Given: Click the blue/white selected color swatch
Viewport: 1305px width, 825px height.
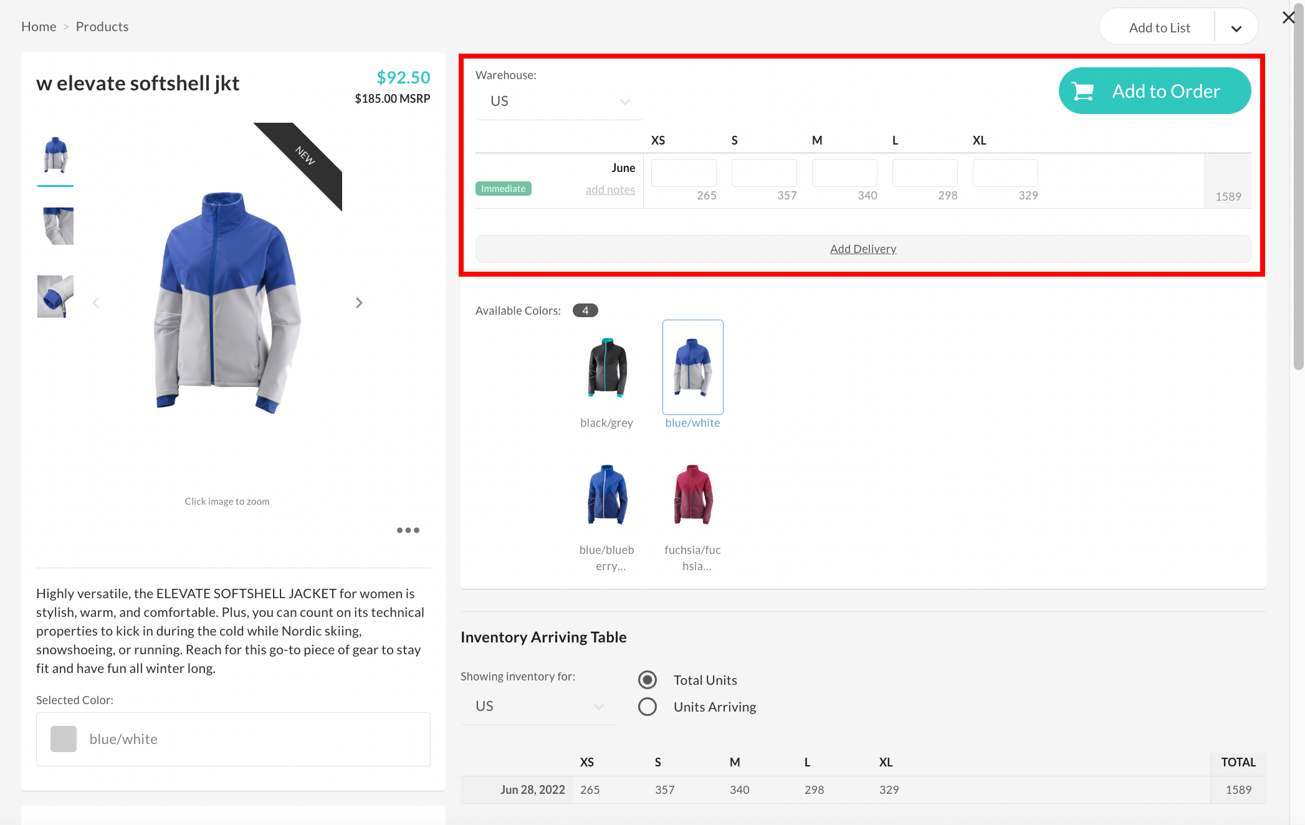Looking at the screenshot, I should click(64, 739).
